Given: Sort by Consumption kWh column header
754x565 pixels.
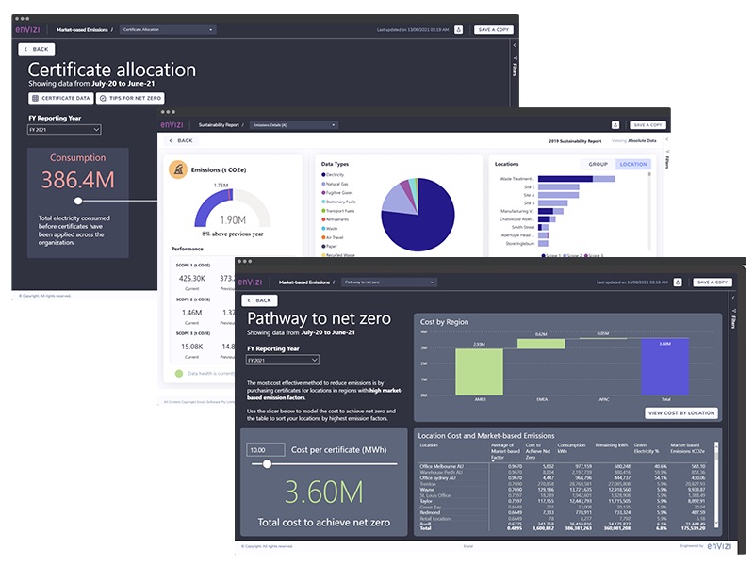Looking at the screenshot, I should point(571,448).
